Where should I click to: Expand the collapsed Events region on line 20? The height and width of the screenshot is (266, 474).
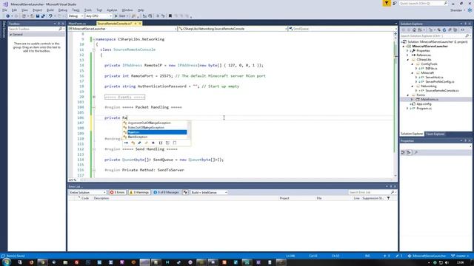coord(94,97)
